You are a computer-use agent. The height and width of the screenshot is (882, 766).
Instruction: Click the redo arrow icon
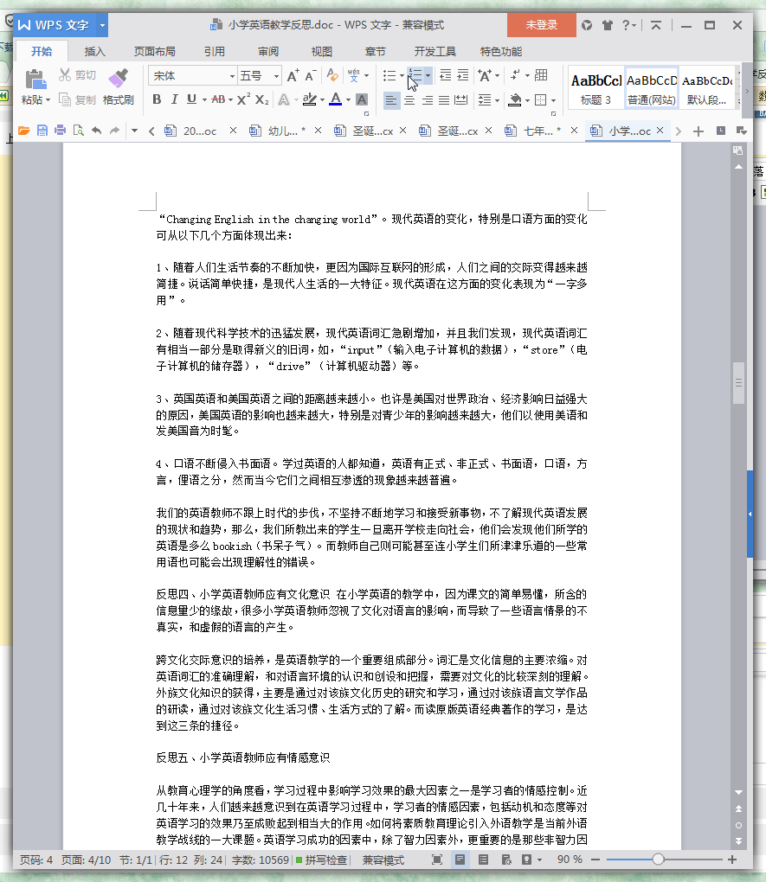click(x=114, y=131)
